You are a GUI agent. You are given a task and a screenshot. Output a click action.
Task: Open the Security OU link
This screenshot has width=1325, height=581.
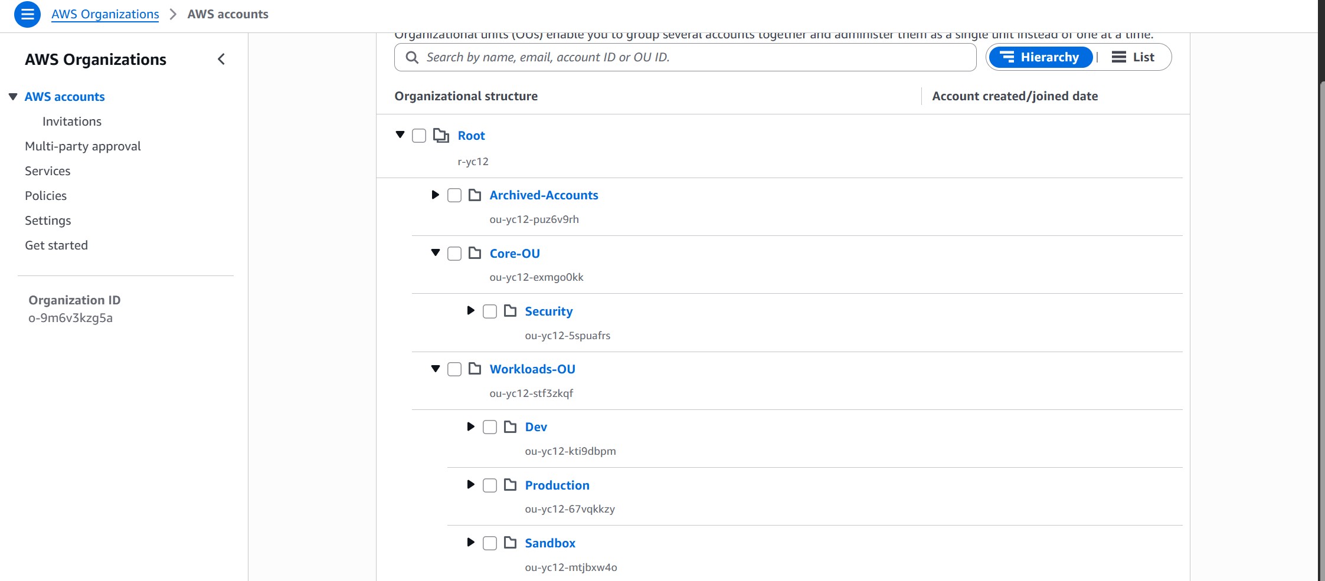click(549, 311)
